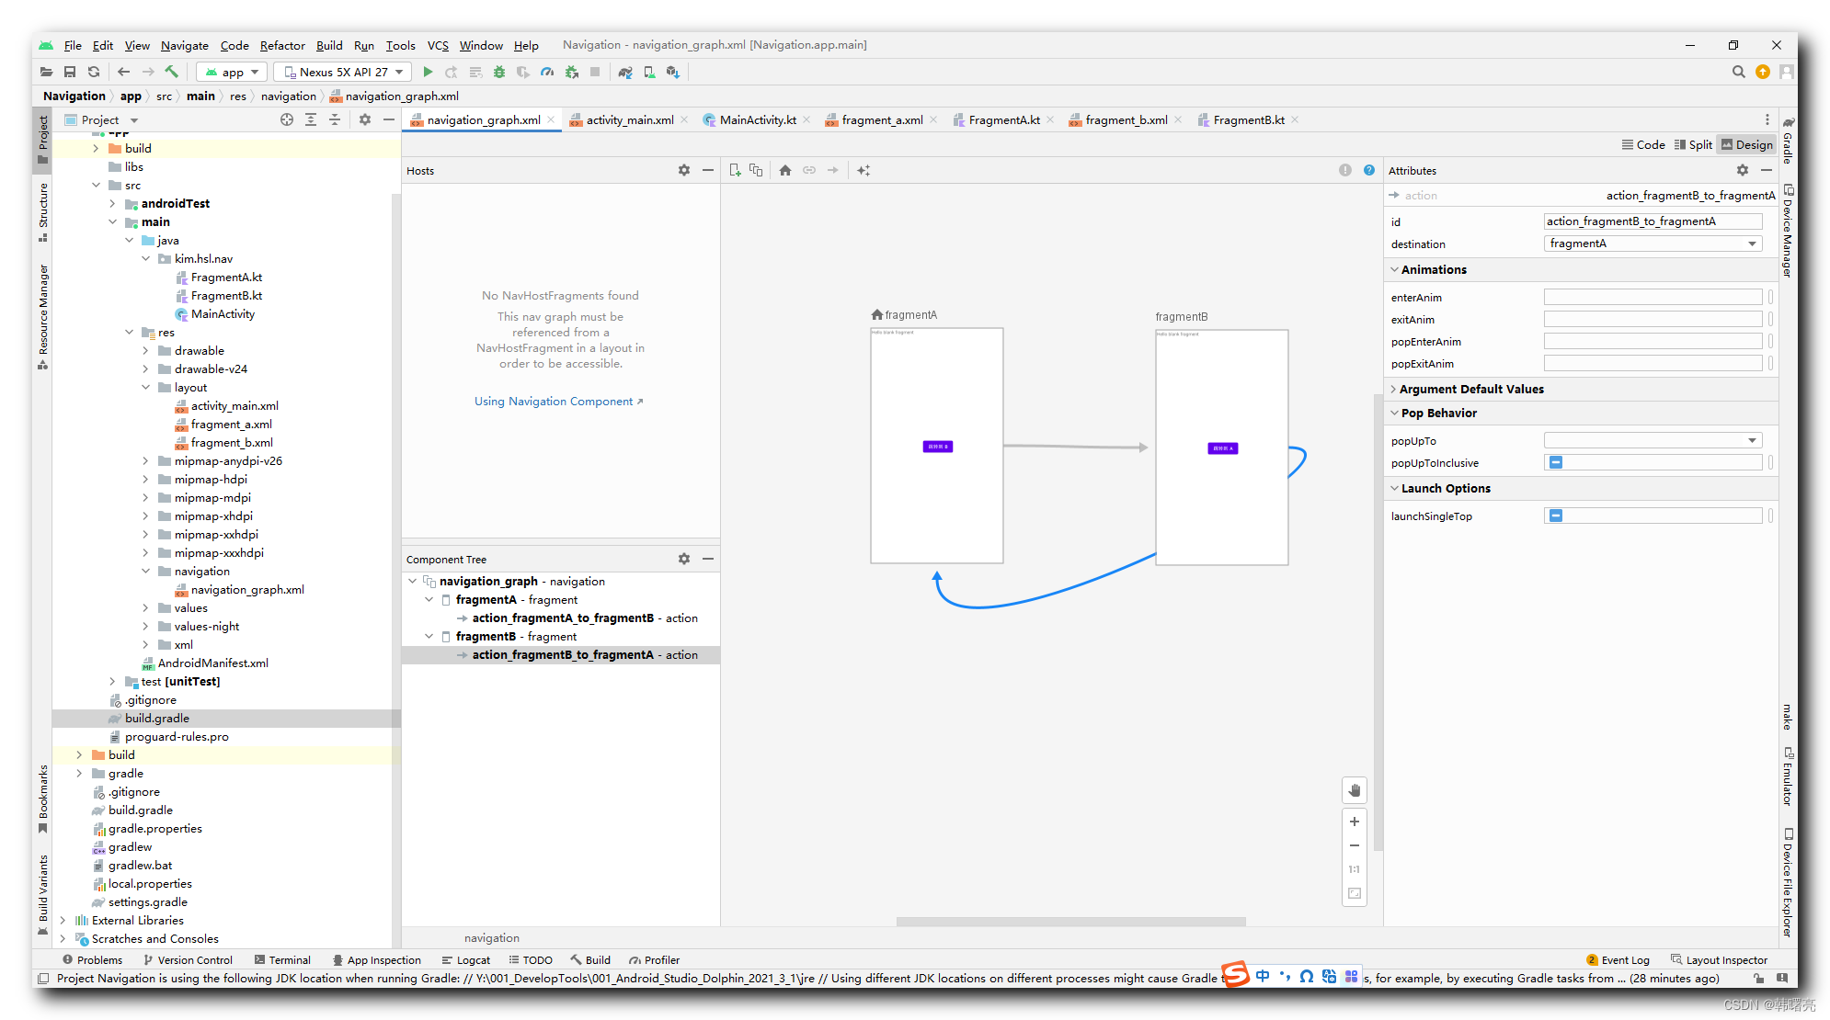
Task: Toggle the launchSingleTop checkbox
Action: tap(1556, 516)
